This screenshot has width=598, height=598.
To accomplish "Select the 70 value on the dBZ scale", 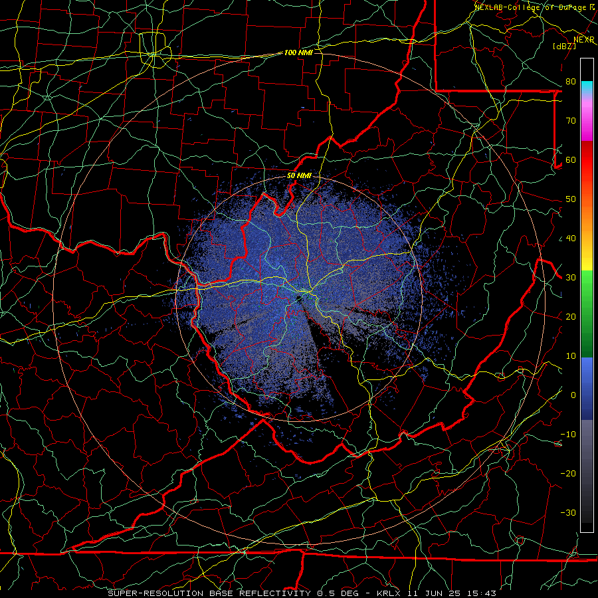I will point(571,121).
